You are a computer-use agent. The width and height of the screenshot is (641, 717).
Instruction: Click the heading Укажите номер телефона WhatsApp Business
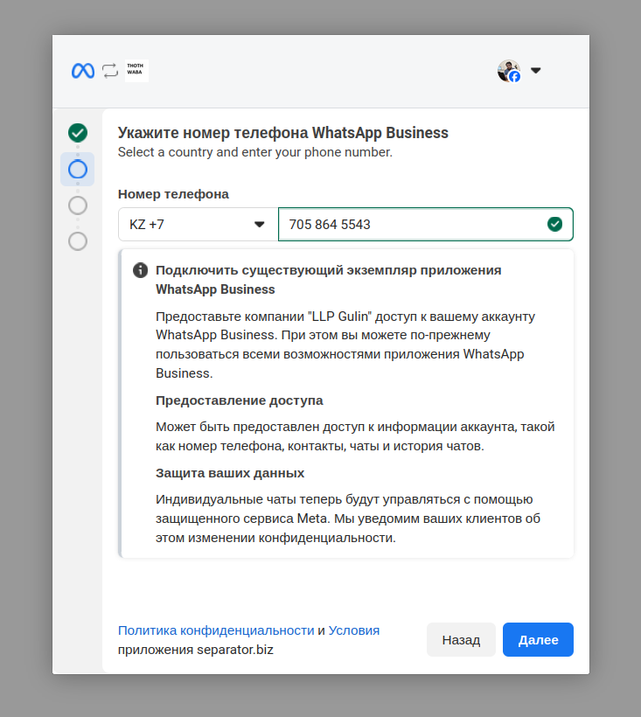tap(283, 133)
